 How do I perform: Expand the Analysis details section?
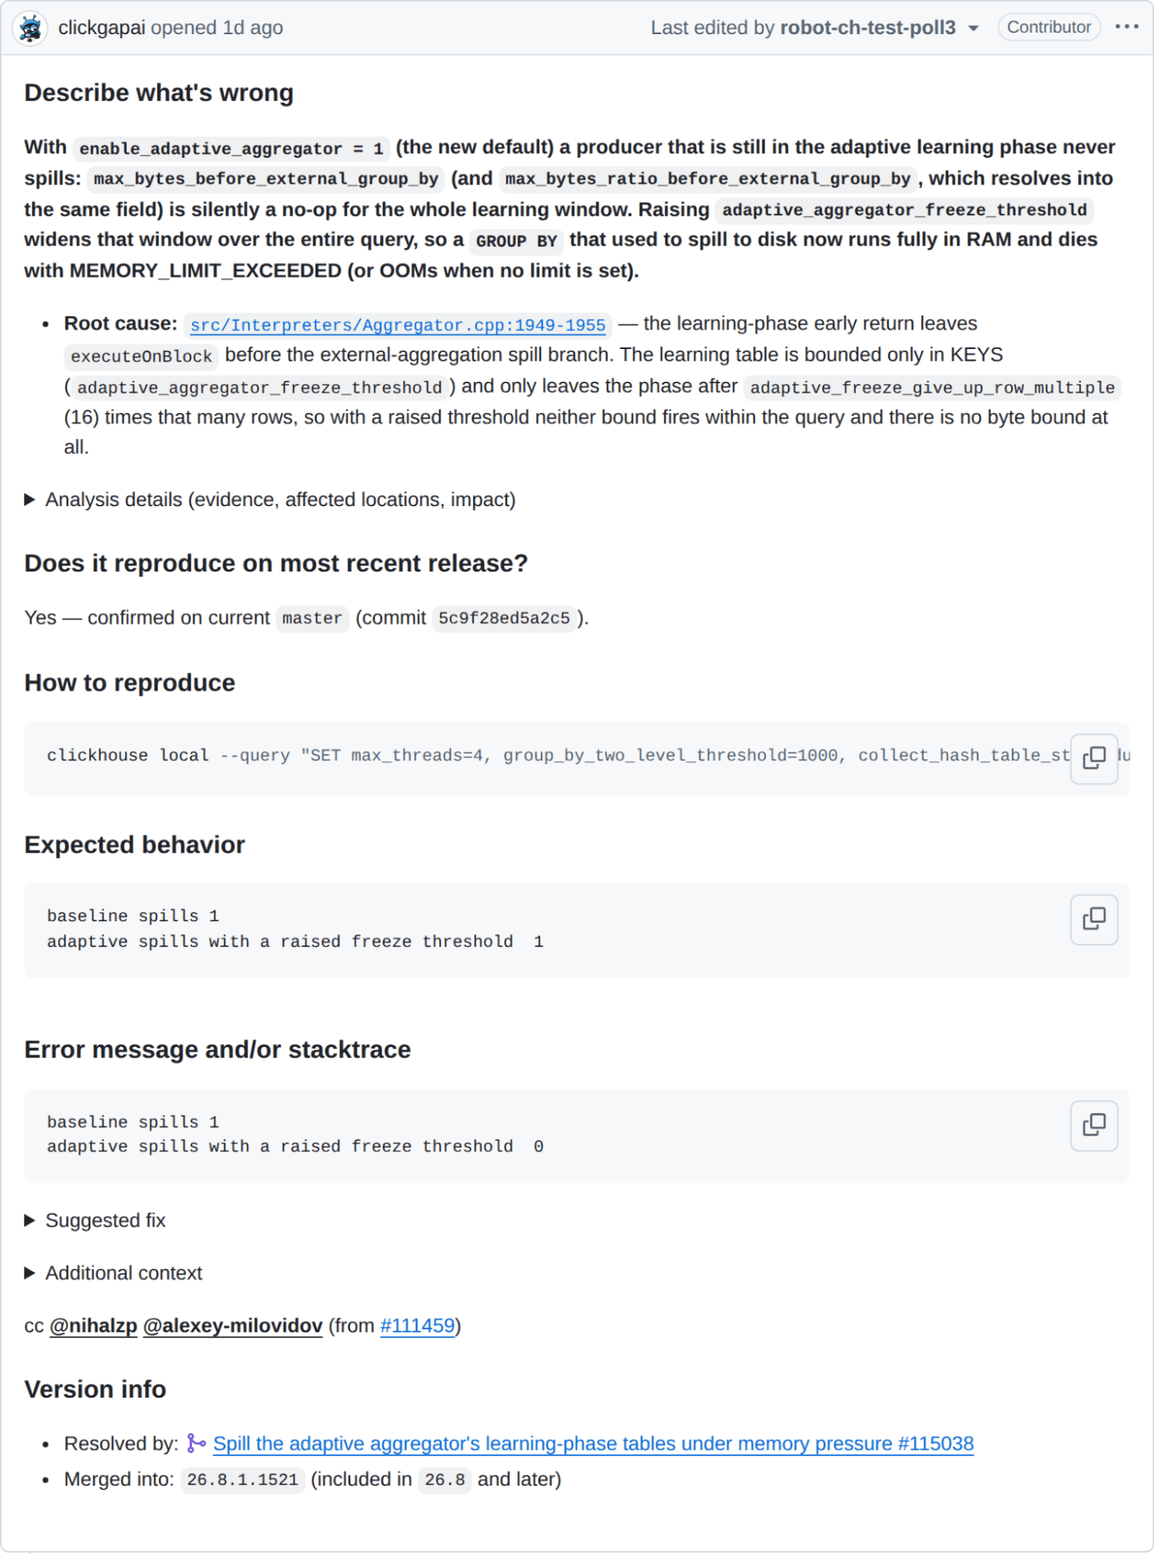[270, 500]
